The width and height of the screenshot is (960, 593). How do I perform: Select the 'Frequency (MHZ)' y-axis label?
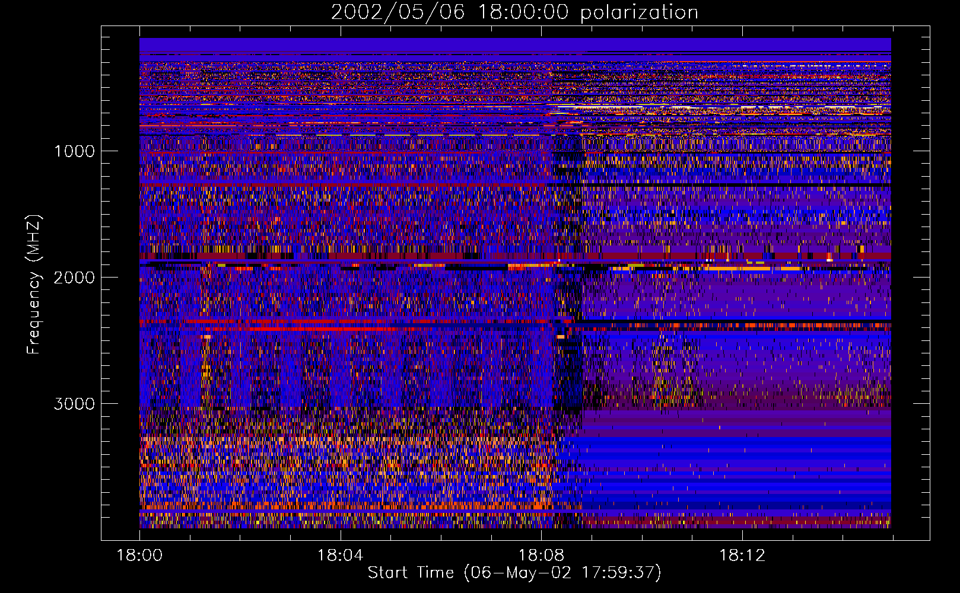pos(34,284)
